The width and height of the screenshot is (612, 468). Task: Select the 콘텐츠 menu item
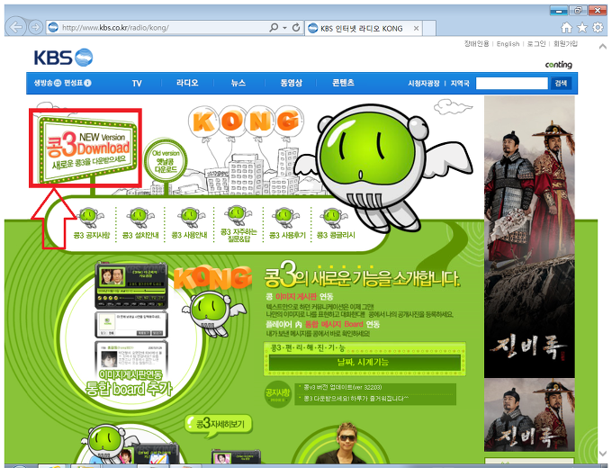point(343,83)
